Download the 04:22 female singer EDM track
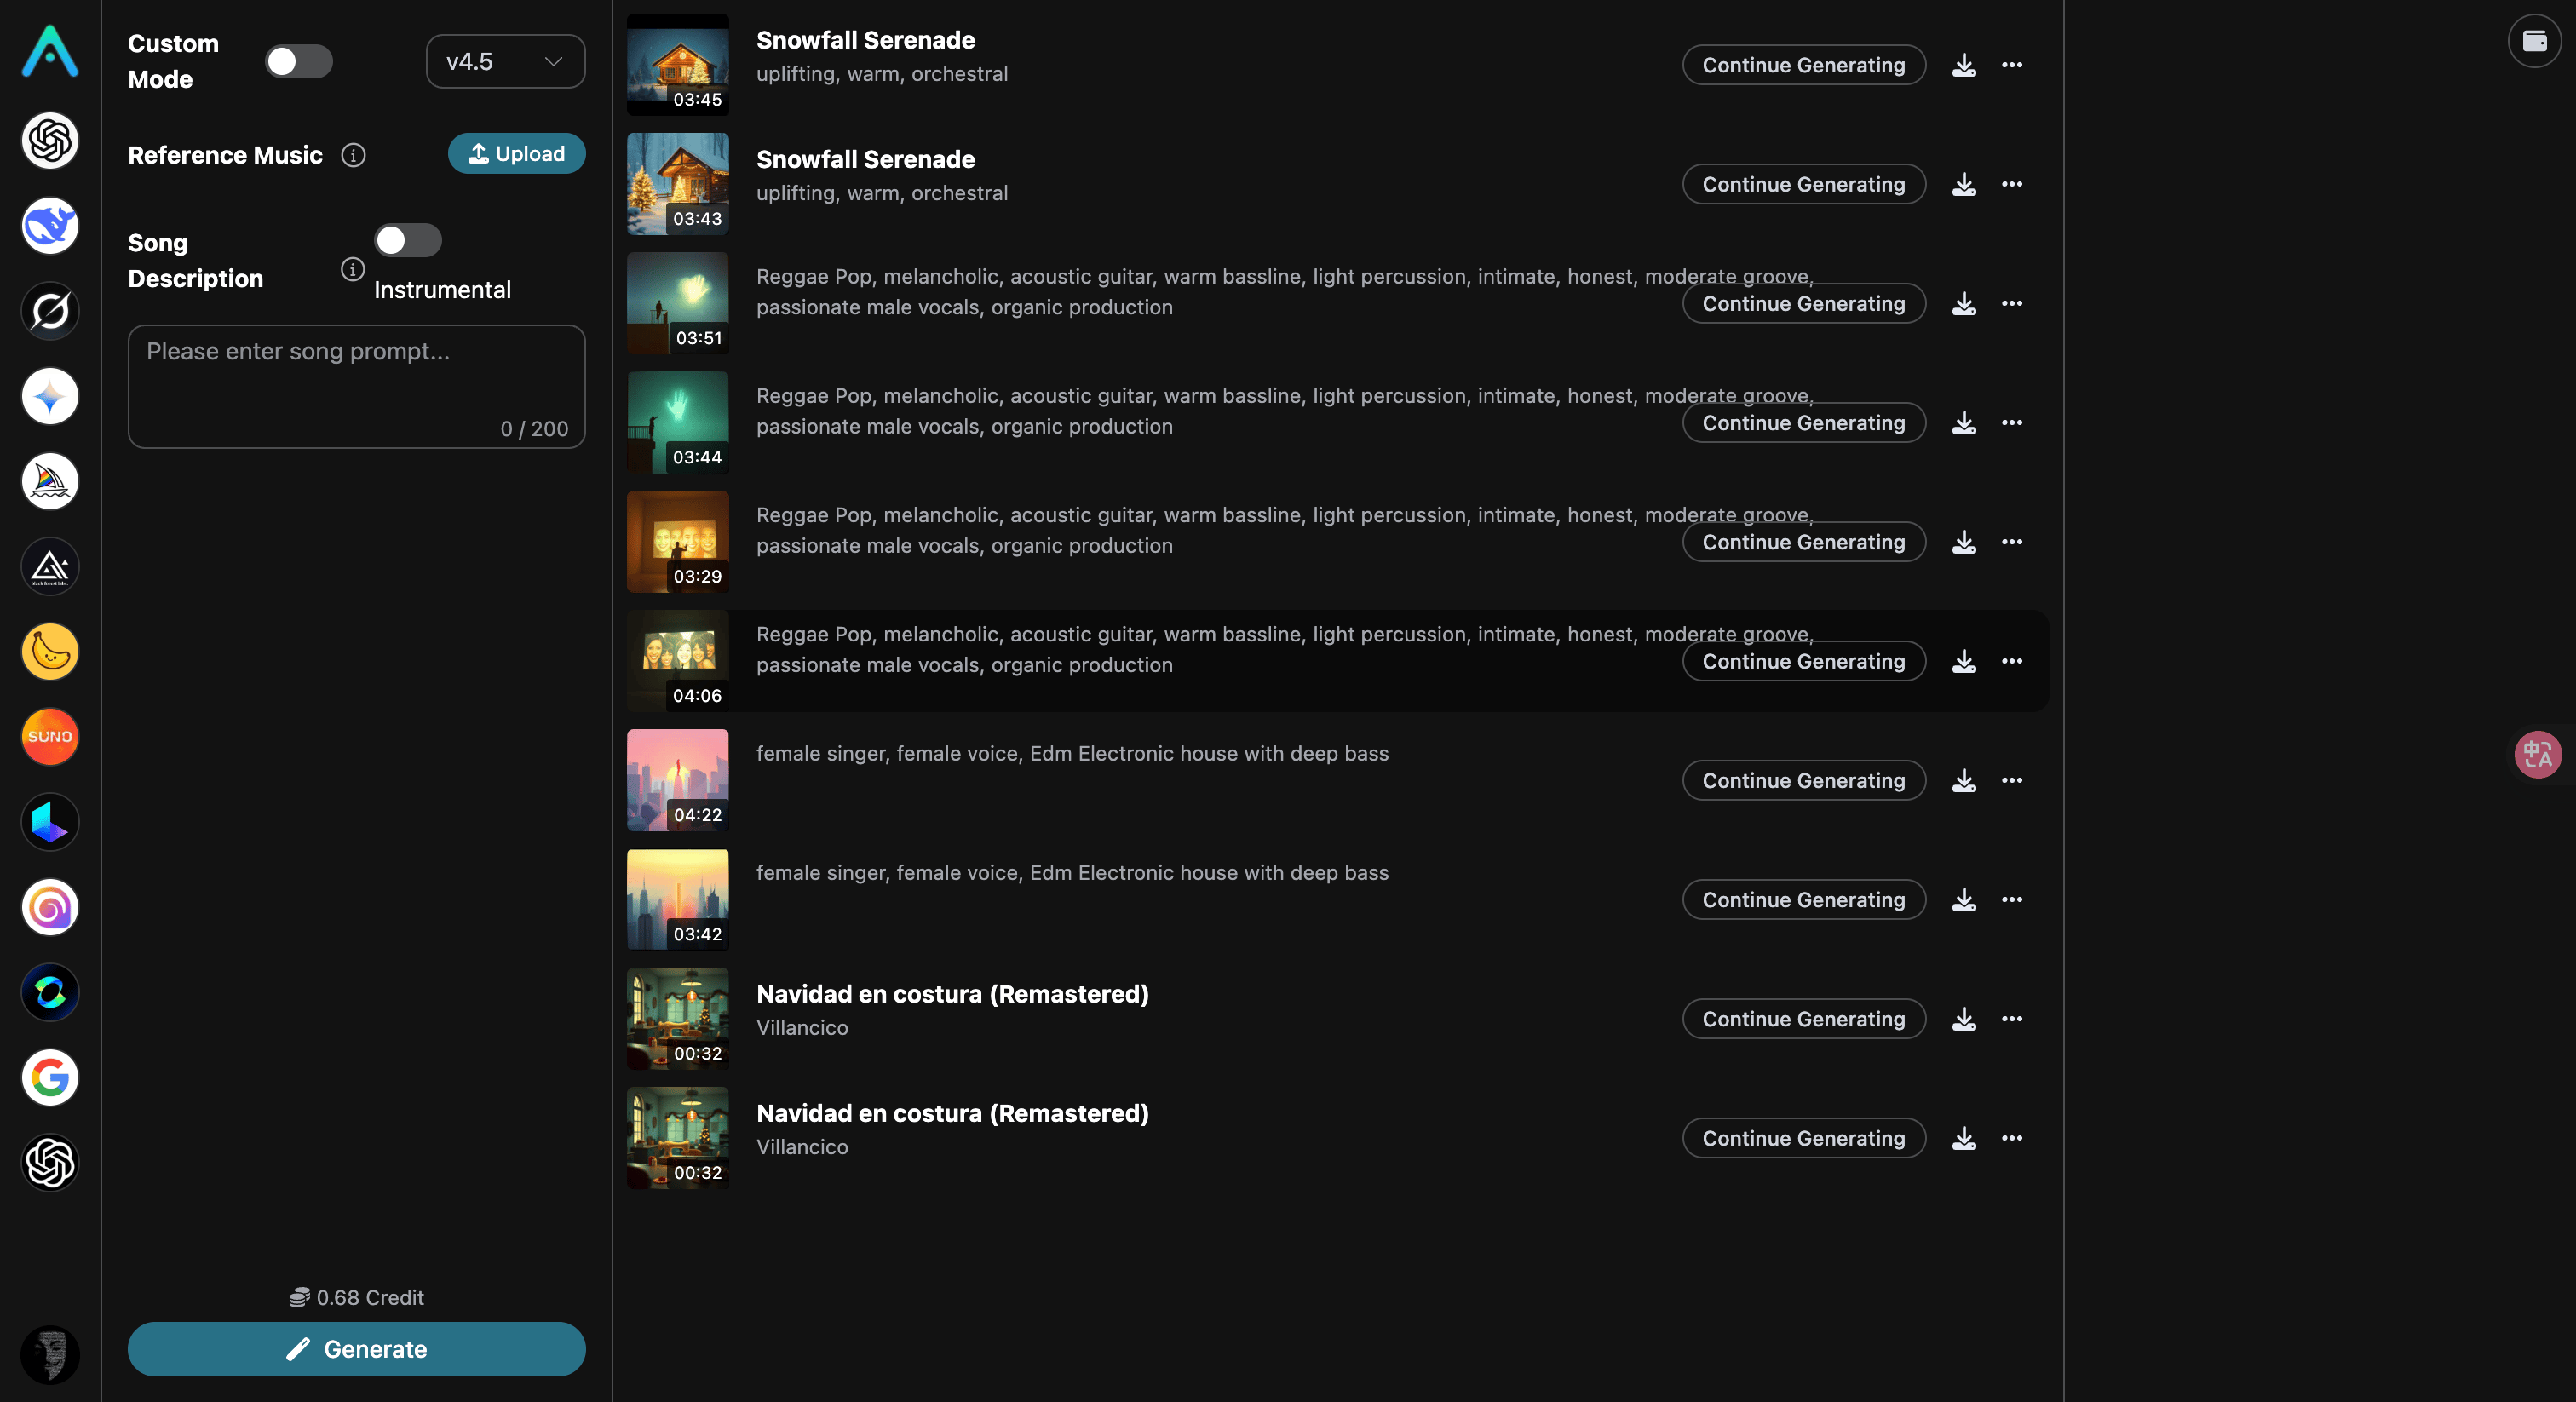The height and width of the screenshot is (1402, 2576). [1964, 780]
